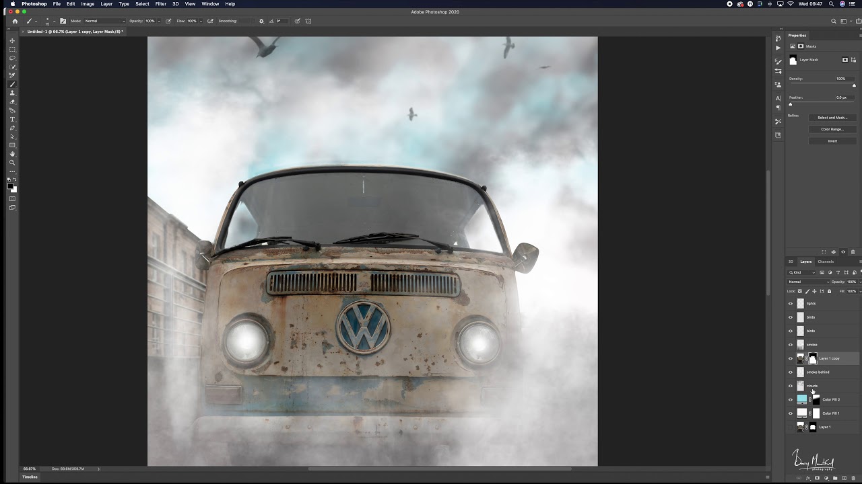Screen dimensions: 862x484
Task: Open layers Fill dropdown arrow
Action: (x=859, y=291)
